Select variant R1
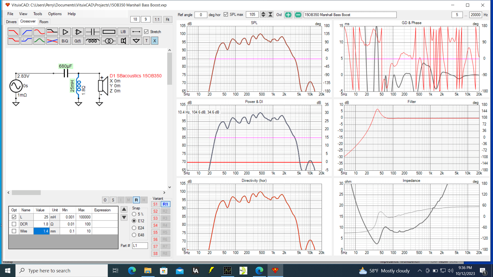The height and width of the screenshot is (277, 493). 165,204
